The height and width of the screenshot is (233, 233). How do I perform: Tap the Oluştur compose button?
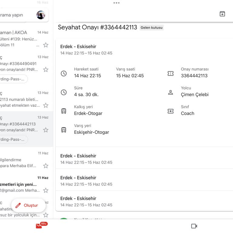coord(28,205)
